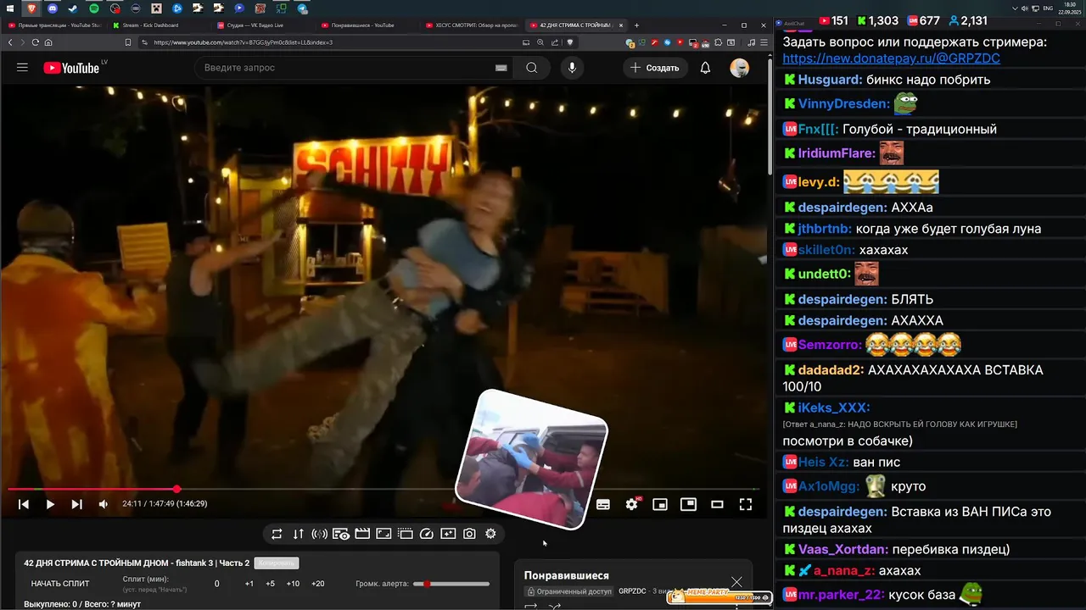This screenshot has width=1086, height=610.
Task: Skip to the previous video
Action: [x=24, y=504]
